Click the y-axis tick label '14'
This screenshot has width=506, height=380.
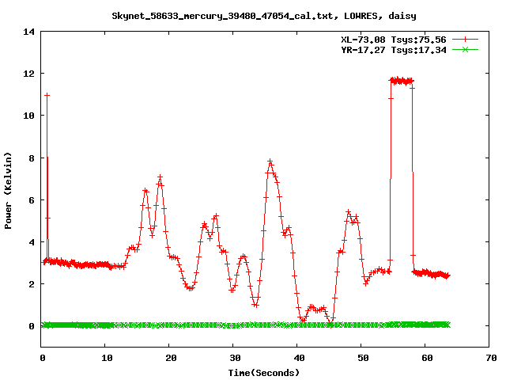pos(28,32)
